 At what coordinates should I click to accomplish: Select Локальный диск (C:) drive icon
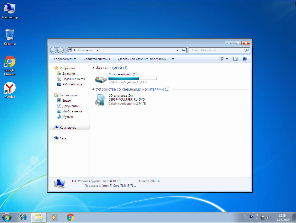[101, 79]
